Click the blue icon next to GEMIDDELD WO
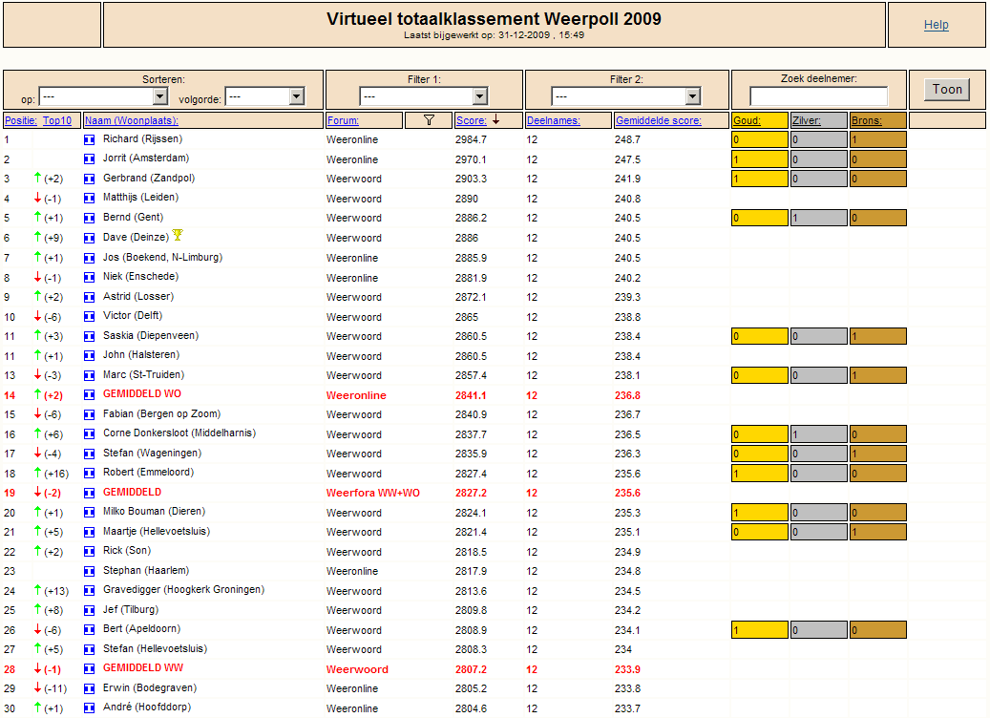 [90, 395]
